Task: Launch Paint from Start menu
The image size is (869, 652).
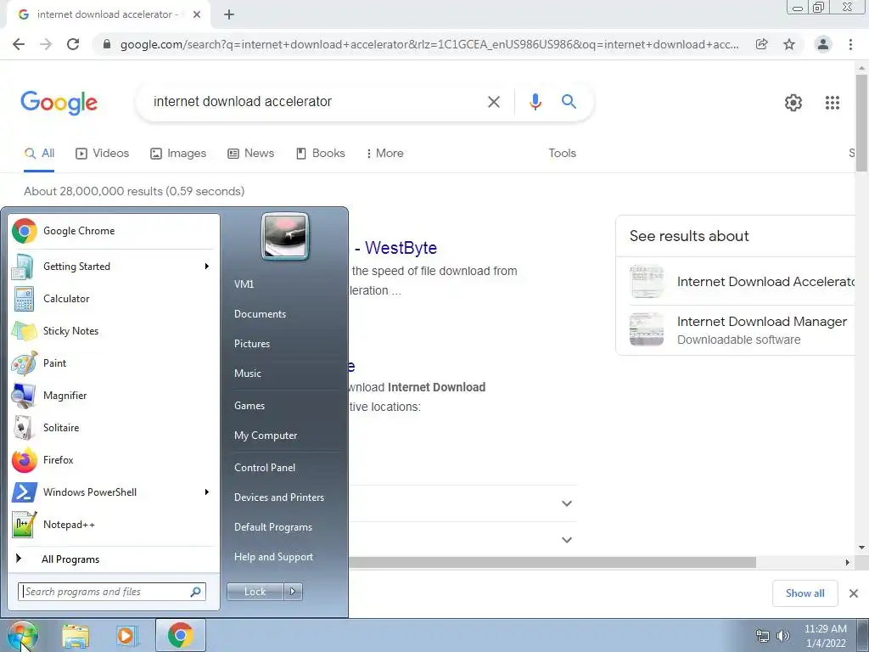Action: click(x=114, y=363)
